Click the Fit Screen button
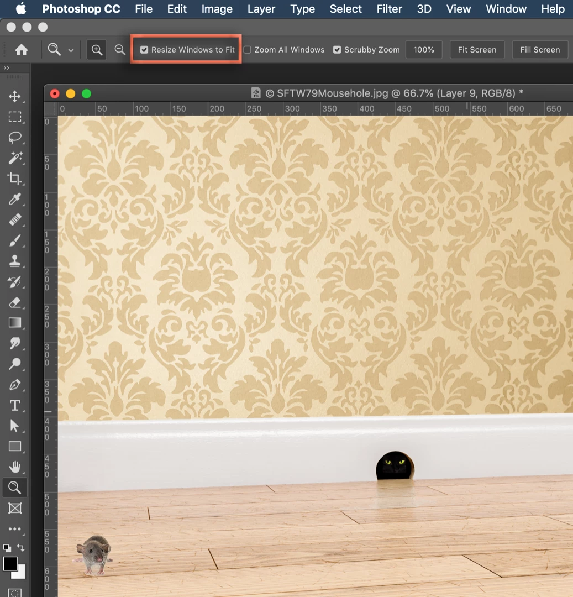573x597 pixels. (x=477, y=50)
